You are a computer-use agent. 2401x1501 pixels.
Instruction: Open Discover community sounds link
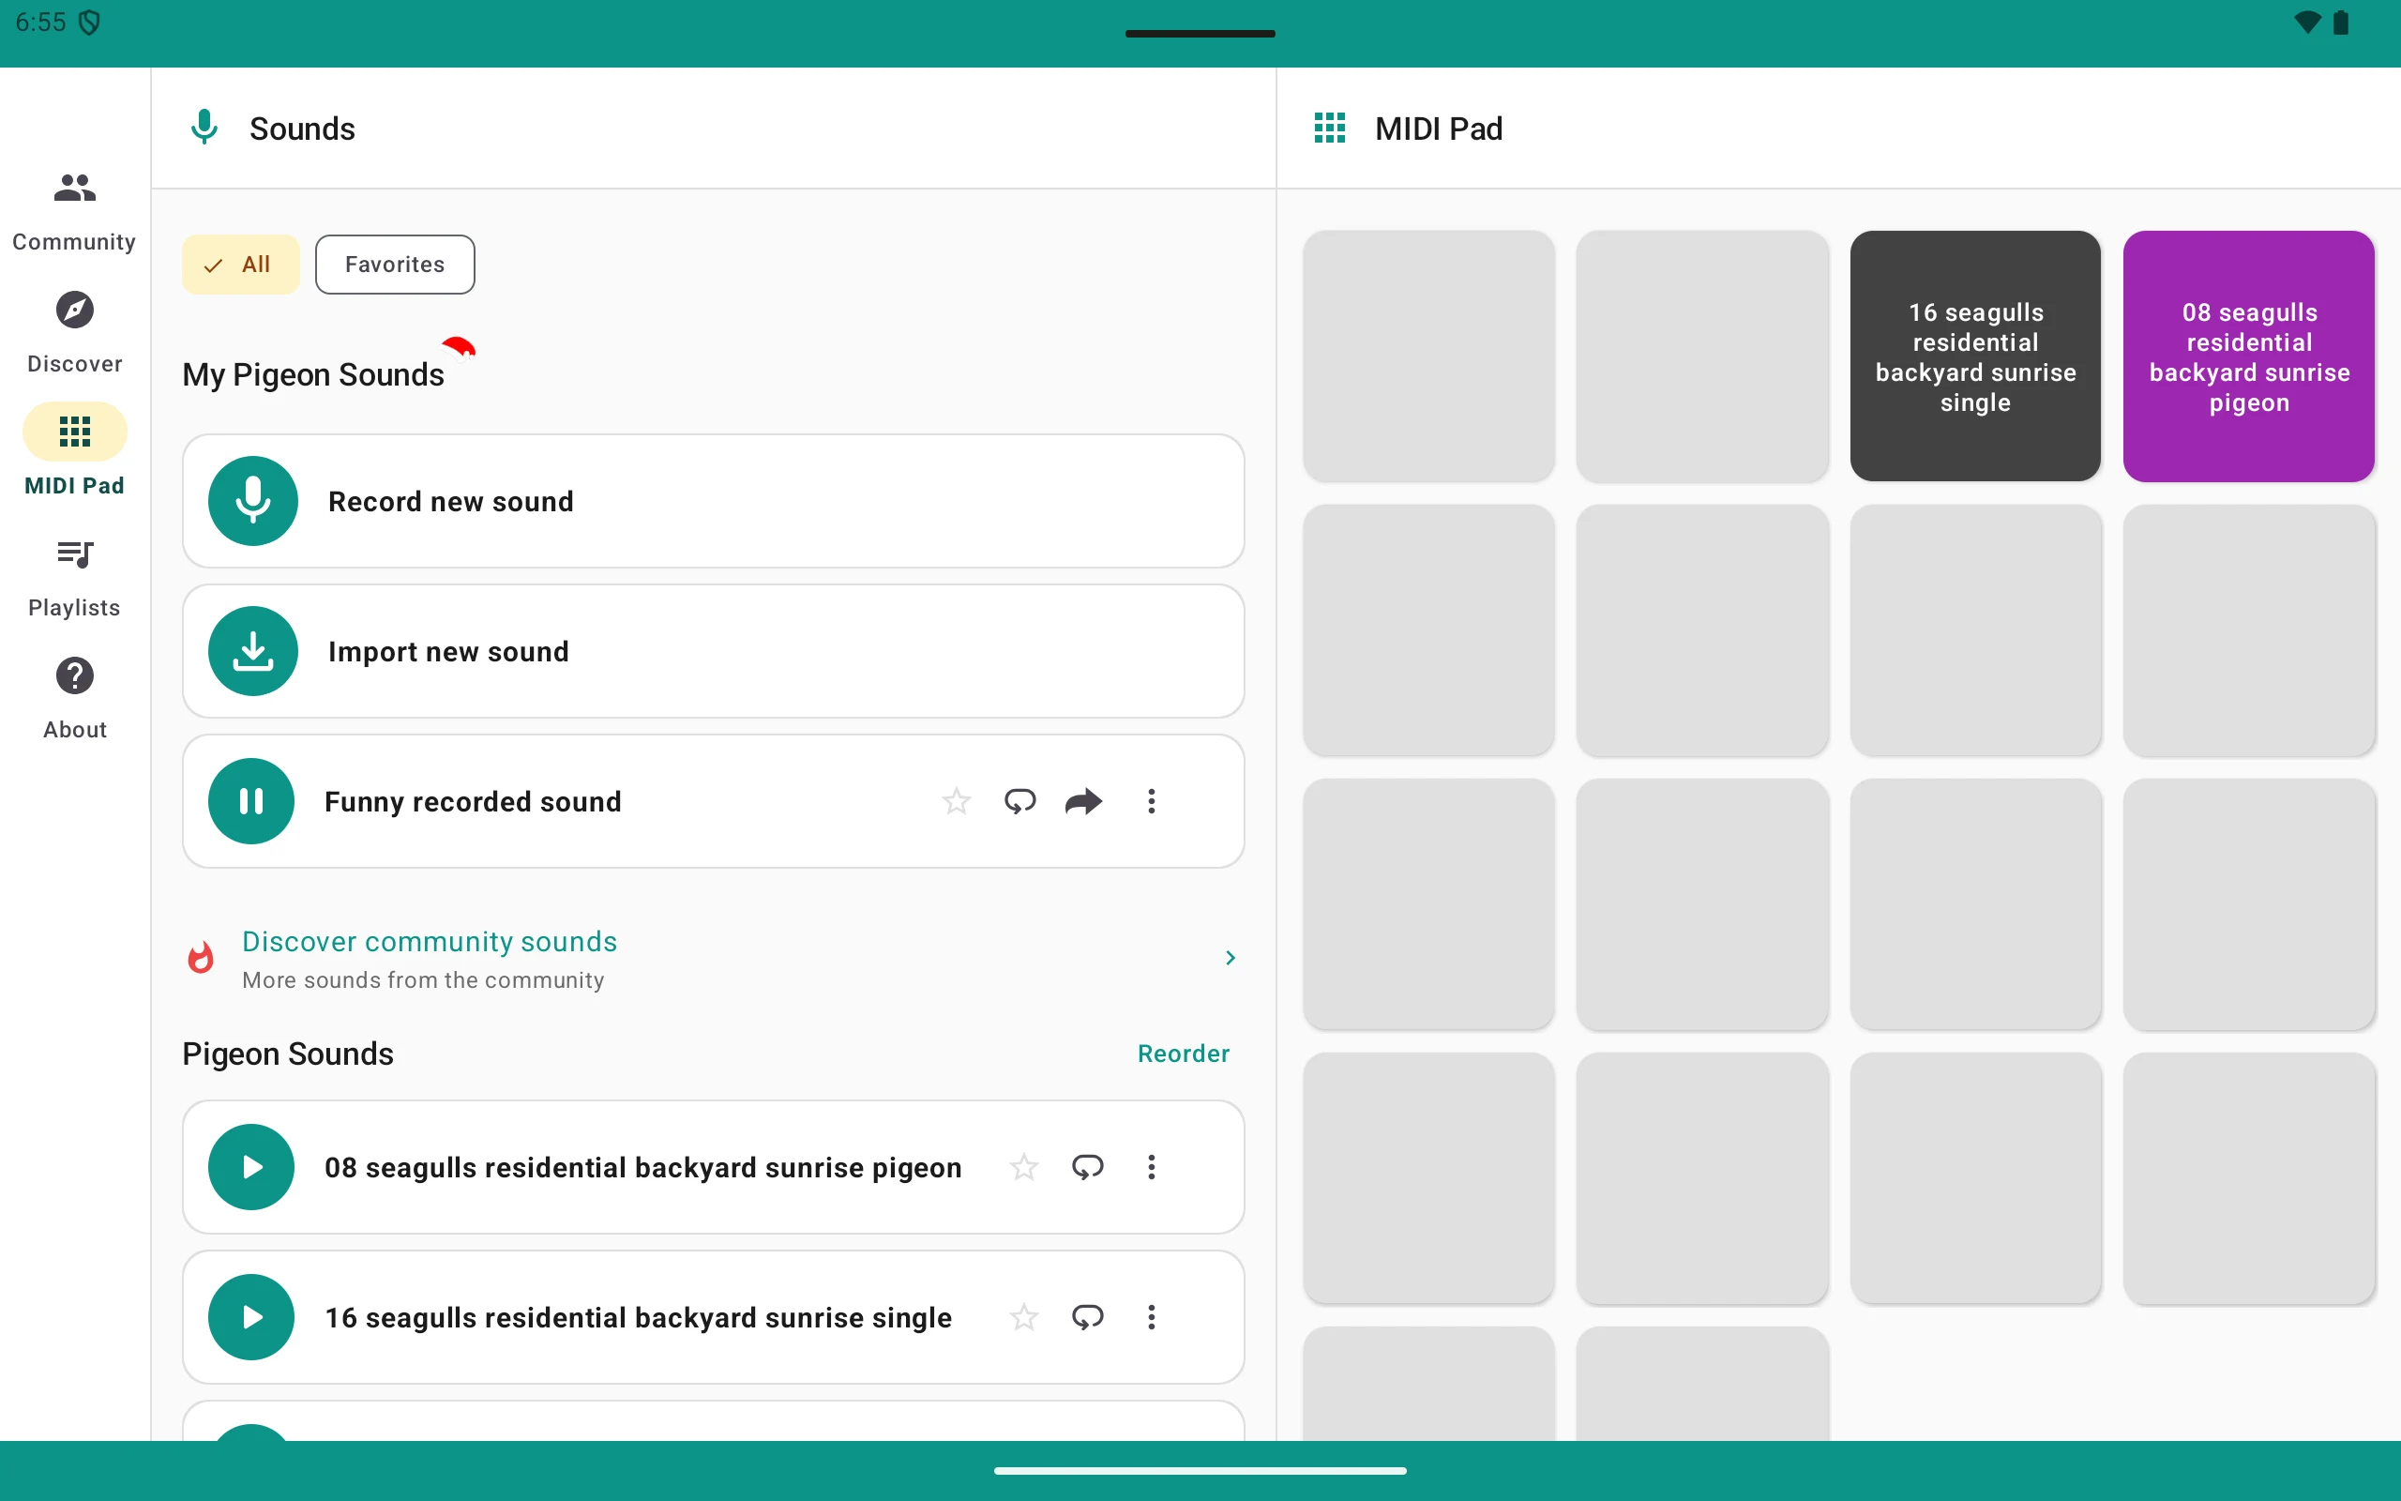(x=430, y=941)
